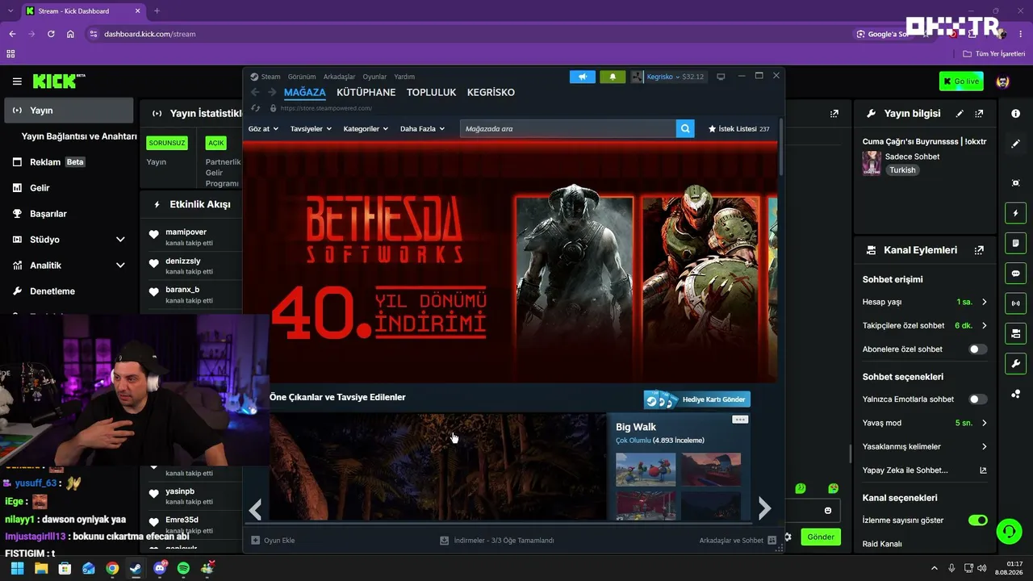The width and height of the screenshot is (1033, 581).
Task: Click the Steam store search field
Action: 567,128
